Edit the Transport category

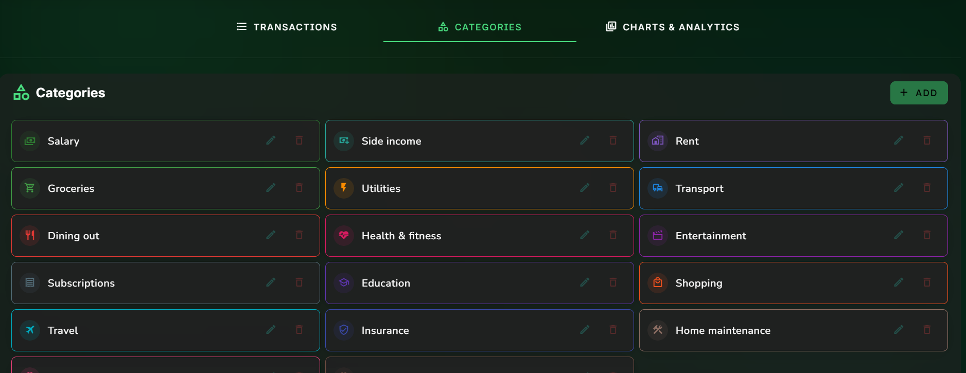coord(899,188)
